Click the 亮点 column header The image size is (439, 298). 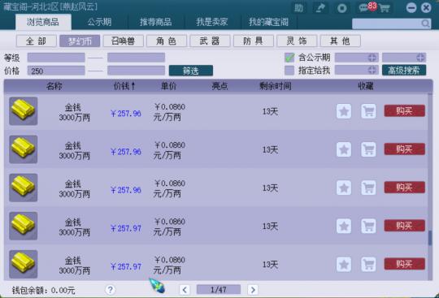click(219, 86)
